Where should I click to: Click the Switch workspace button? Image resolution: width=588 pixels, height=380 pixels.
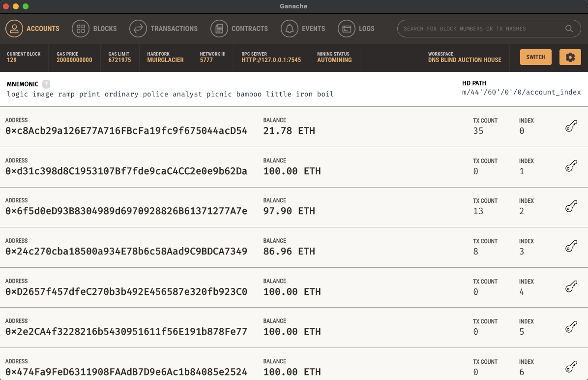[x=535, y=57]
